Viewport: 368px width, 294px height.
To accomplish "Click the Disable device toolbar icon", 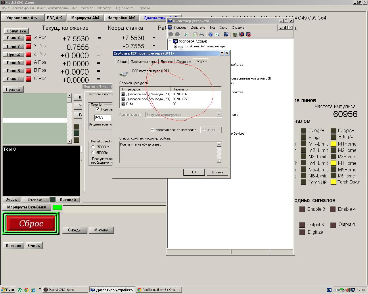I will pyautogui.click(x=248, y=34).
